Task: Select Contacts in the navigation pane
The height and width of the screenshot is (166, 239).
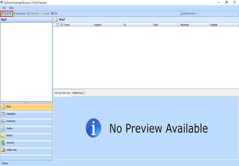Action: point(26,121)
